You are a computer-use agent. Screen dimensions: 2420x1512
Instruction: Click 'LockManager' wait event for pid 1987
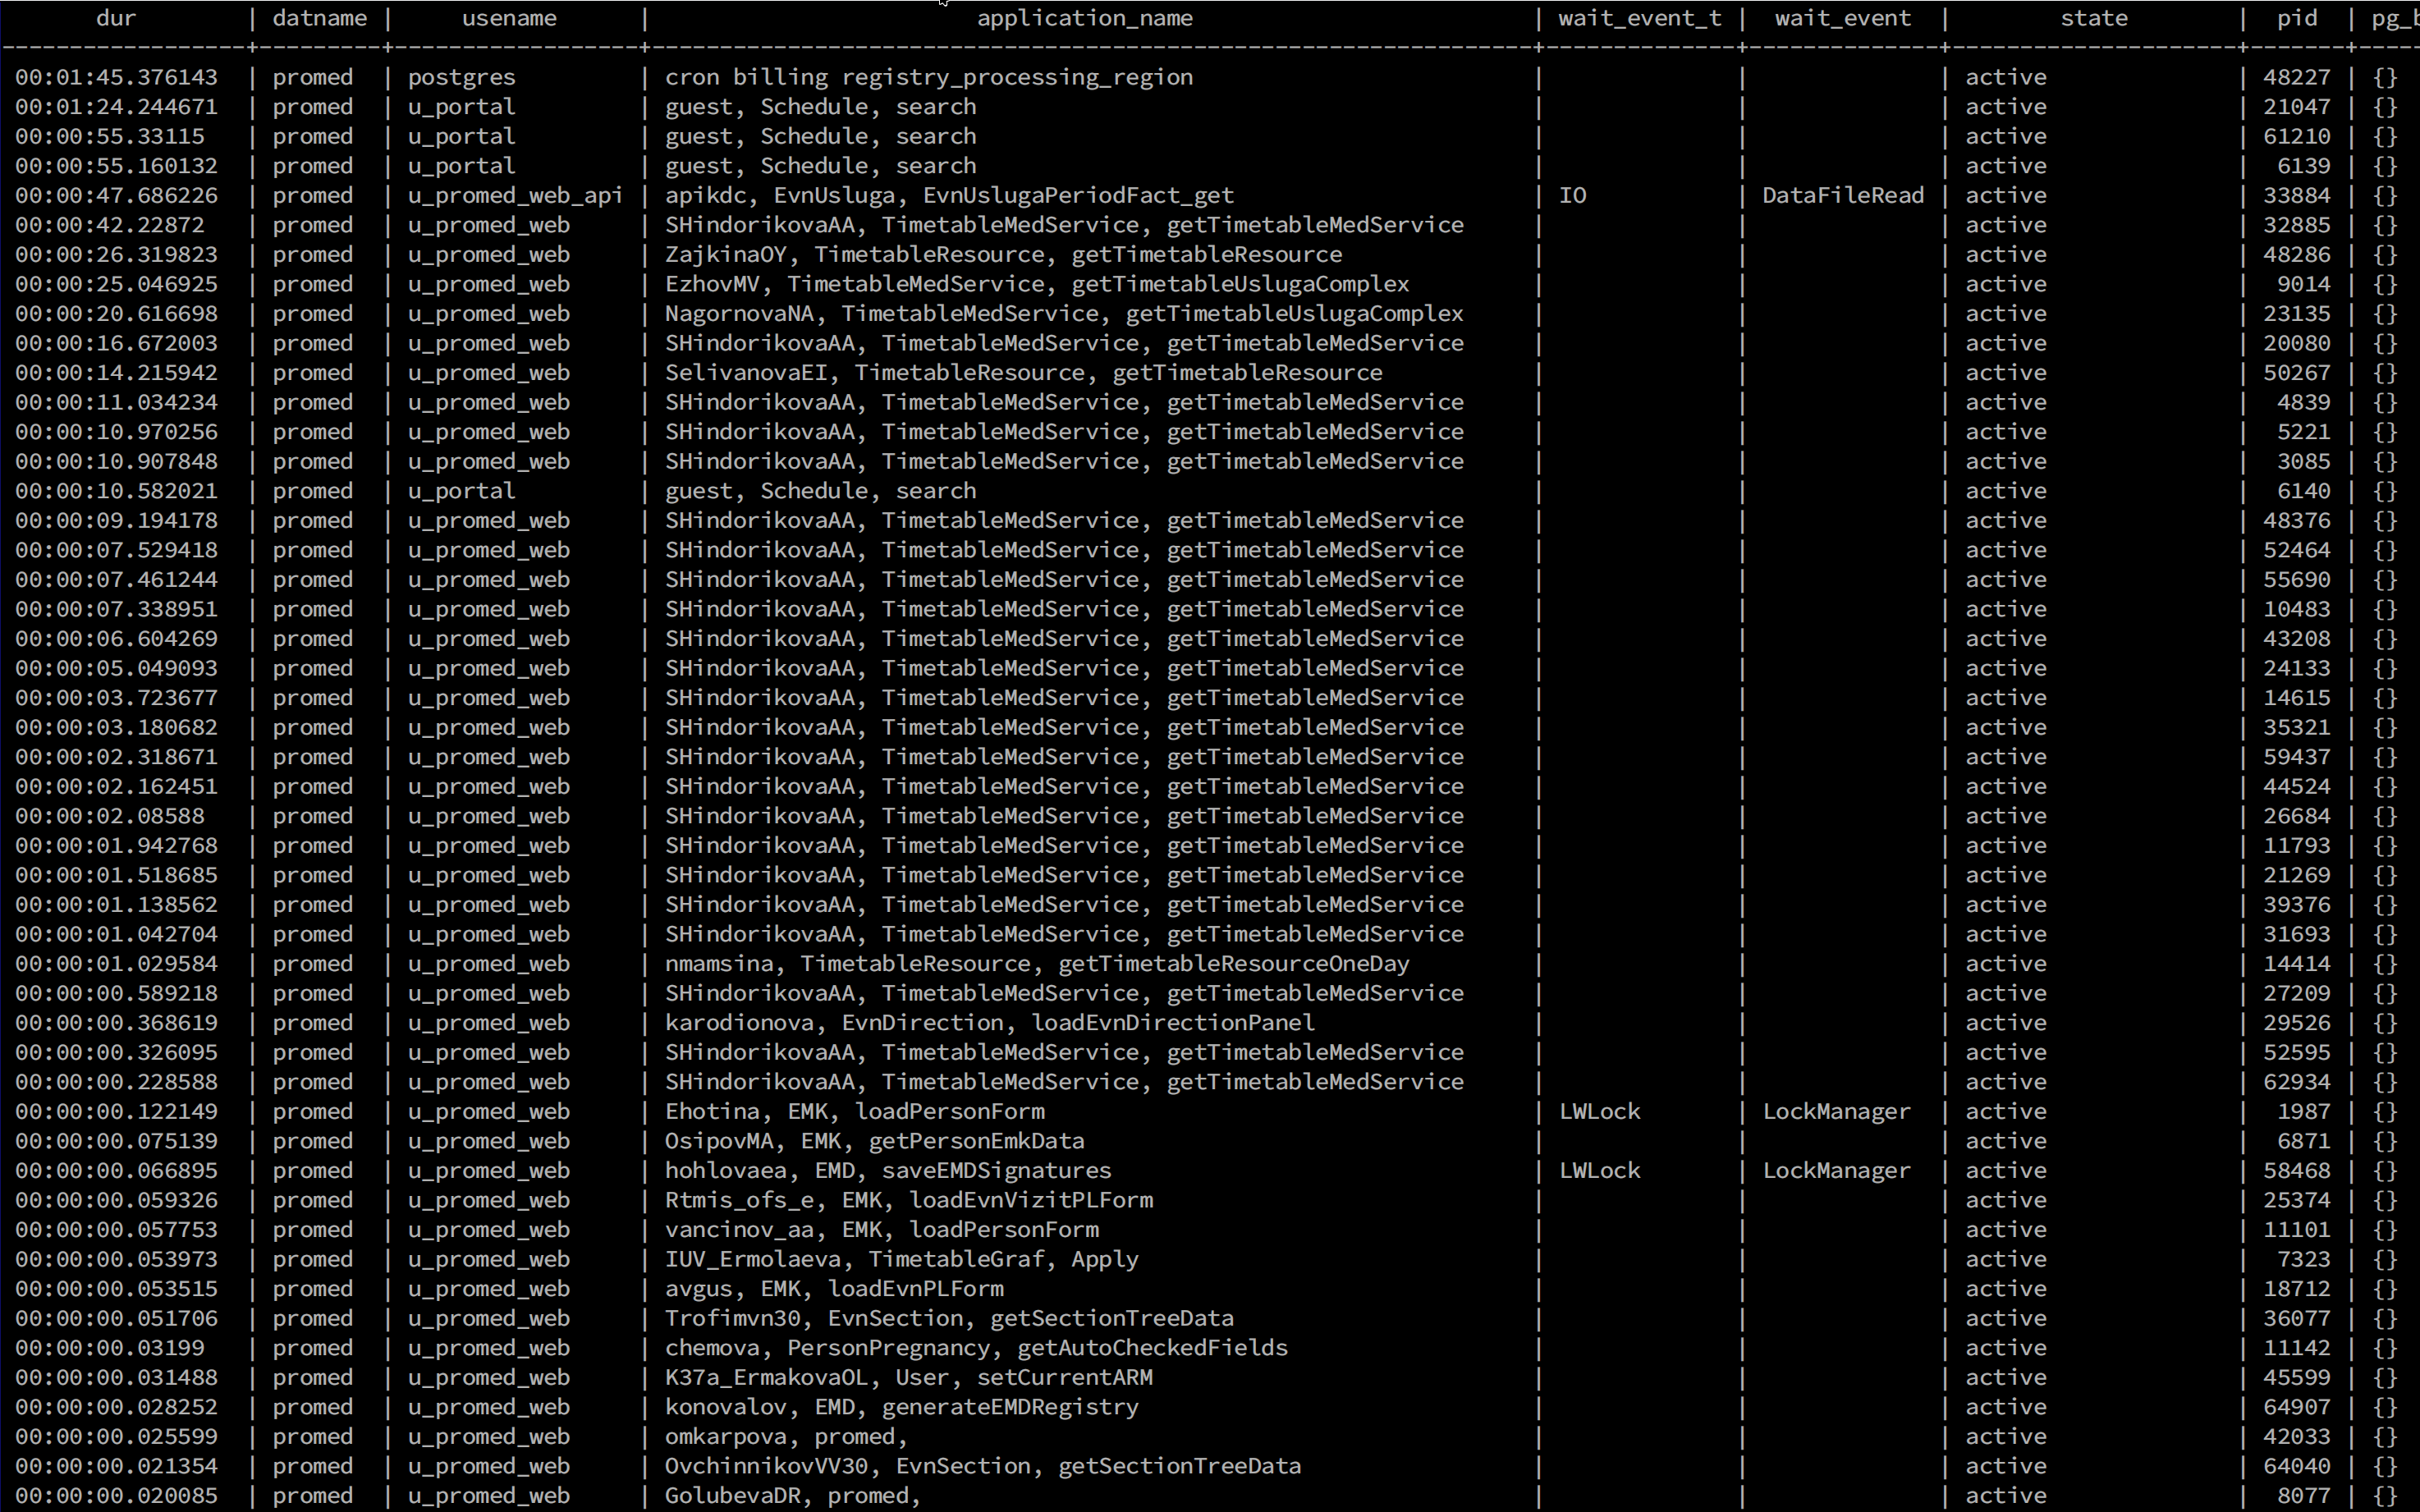1836,1112
